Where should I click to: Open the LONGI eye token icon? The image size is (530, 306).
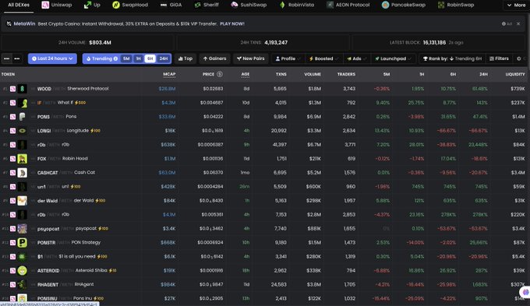(x=23, y=131)
